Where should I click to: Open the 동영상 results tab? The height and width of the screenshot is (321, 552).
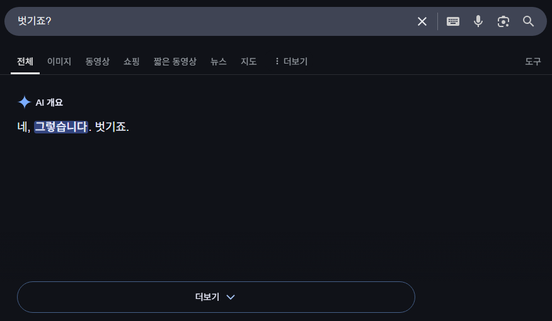click(98, 61)
